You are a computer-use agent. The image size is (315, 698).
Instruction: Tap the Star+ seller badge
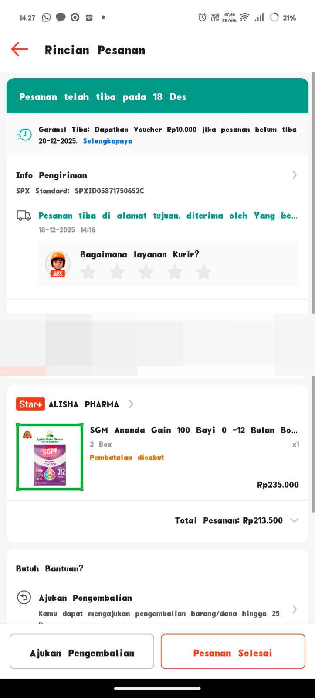click(30, 404)
